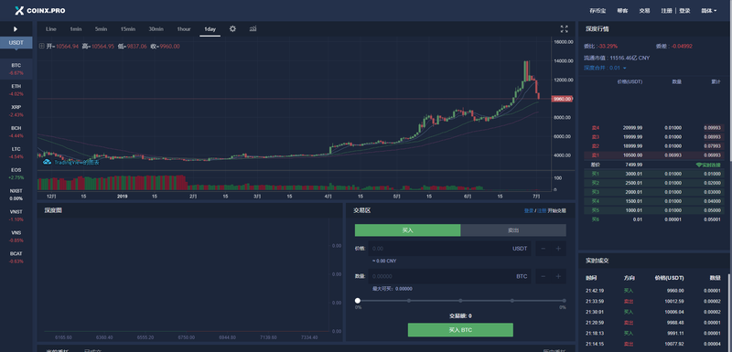Select LTC in the coin list

click(x=16, y=153)
